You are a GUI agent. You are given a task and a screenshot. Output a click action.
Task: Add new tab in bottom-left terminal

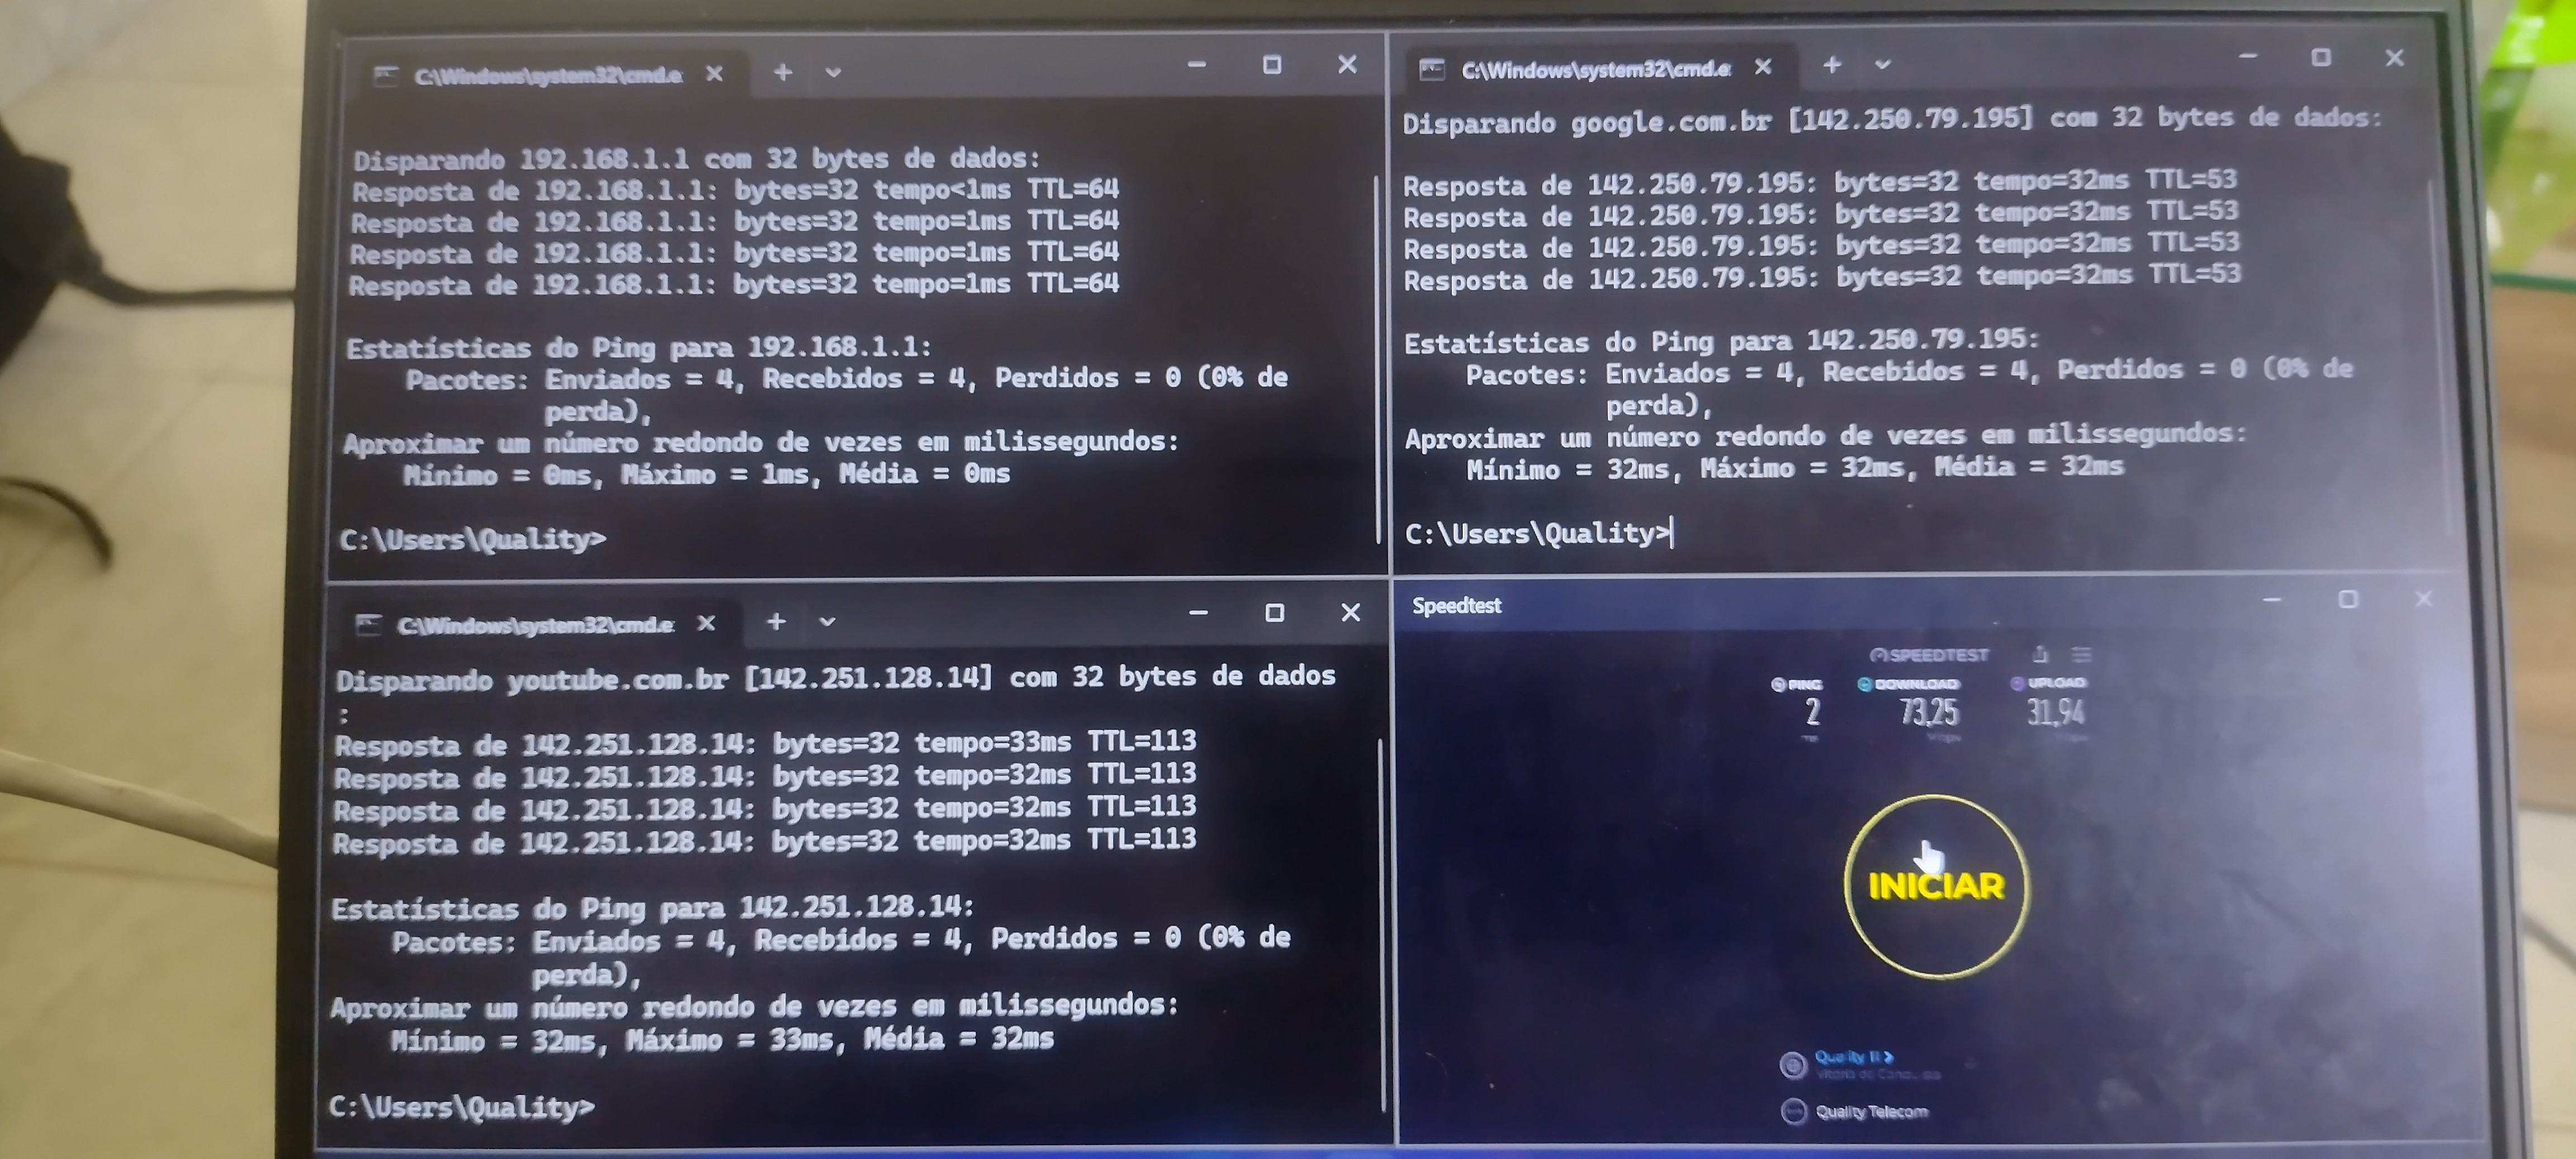click(776, 622)
